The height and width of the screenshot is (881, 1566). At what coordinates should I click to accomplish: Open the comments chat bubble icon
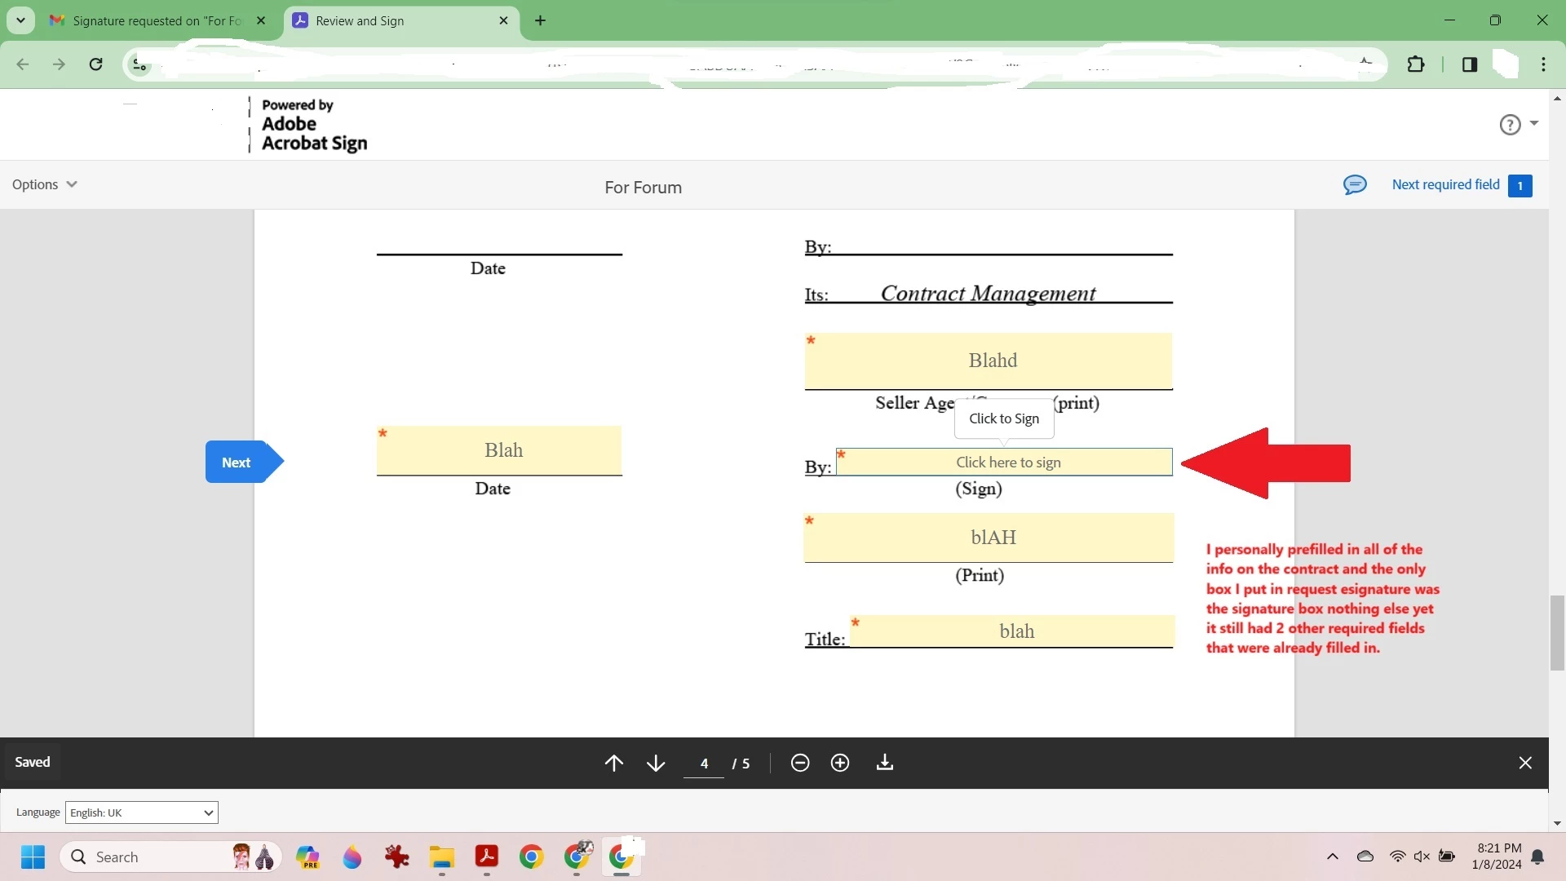coord(1355,185)
